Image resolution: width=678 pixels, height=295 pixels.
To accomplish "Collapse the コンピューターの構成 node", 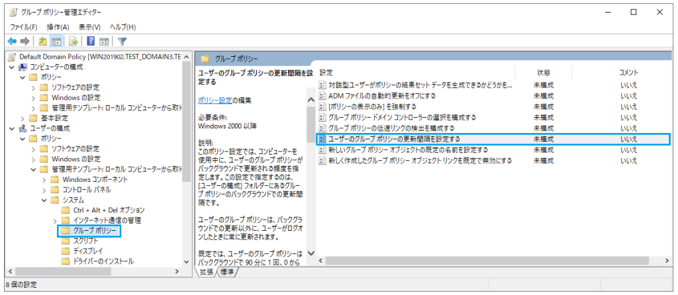I will point(11,67).
